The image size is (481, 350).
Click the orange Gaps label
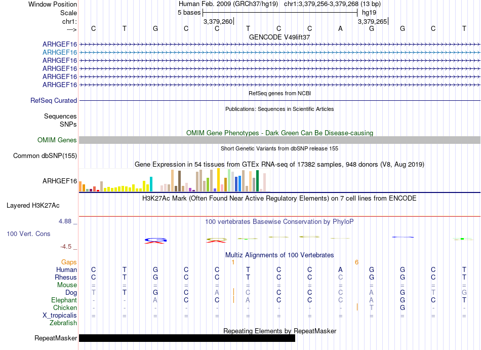69,262
